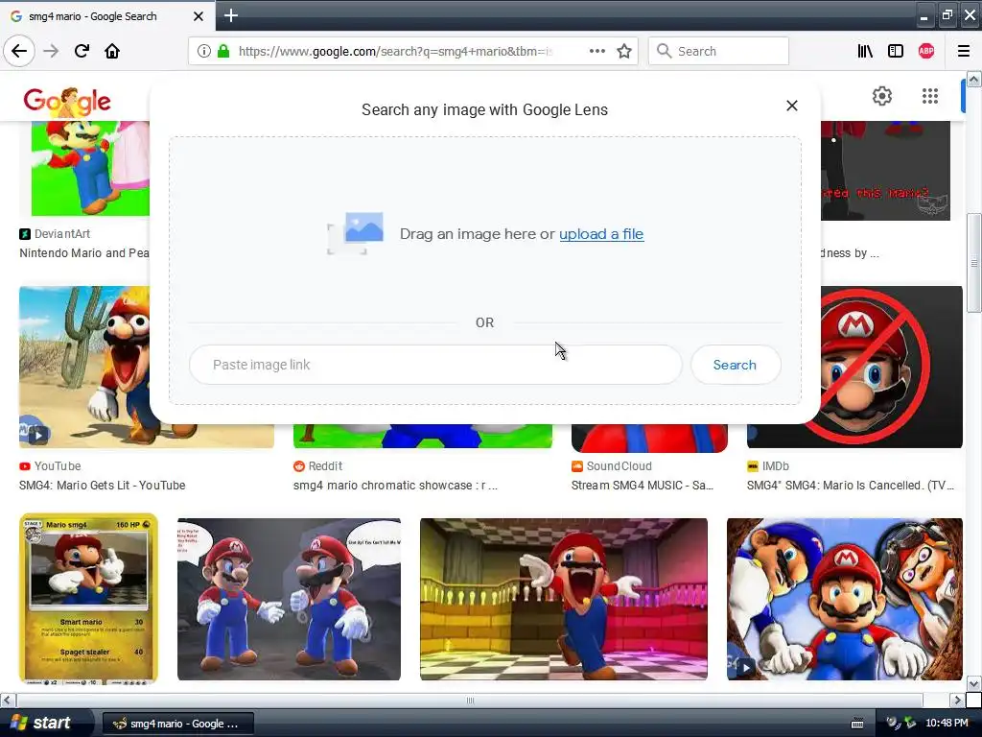Click the horizontal scrollbar left arrow

click(x=8, y=700)
